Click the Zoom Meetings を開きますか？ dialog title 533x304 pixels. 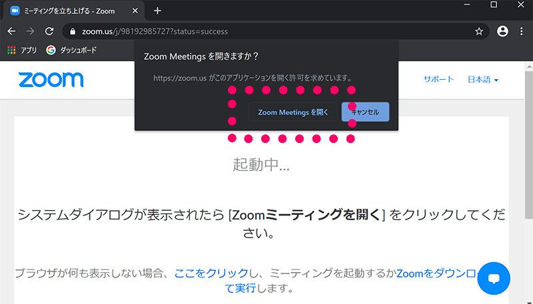click(x=201, y=57)
